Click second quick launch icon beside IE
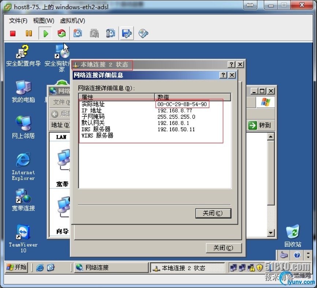317x288 pixels. [51, 268]
